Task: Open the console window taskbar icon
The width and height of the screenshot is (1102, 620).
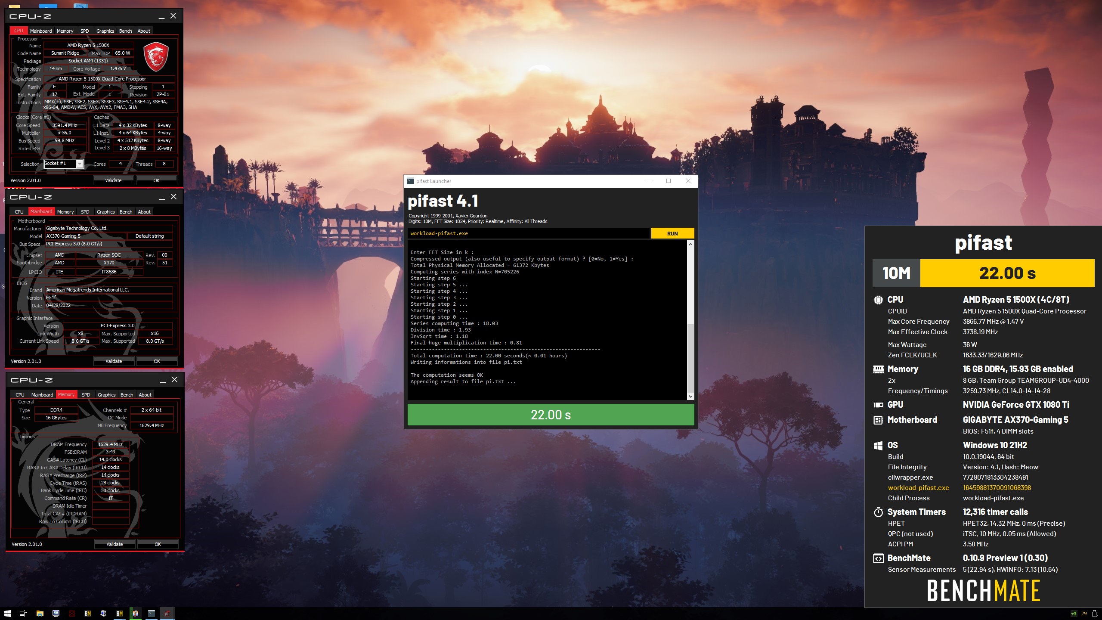Action: (x=152, y=614)
